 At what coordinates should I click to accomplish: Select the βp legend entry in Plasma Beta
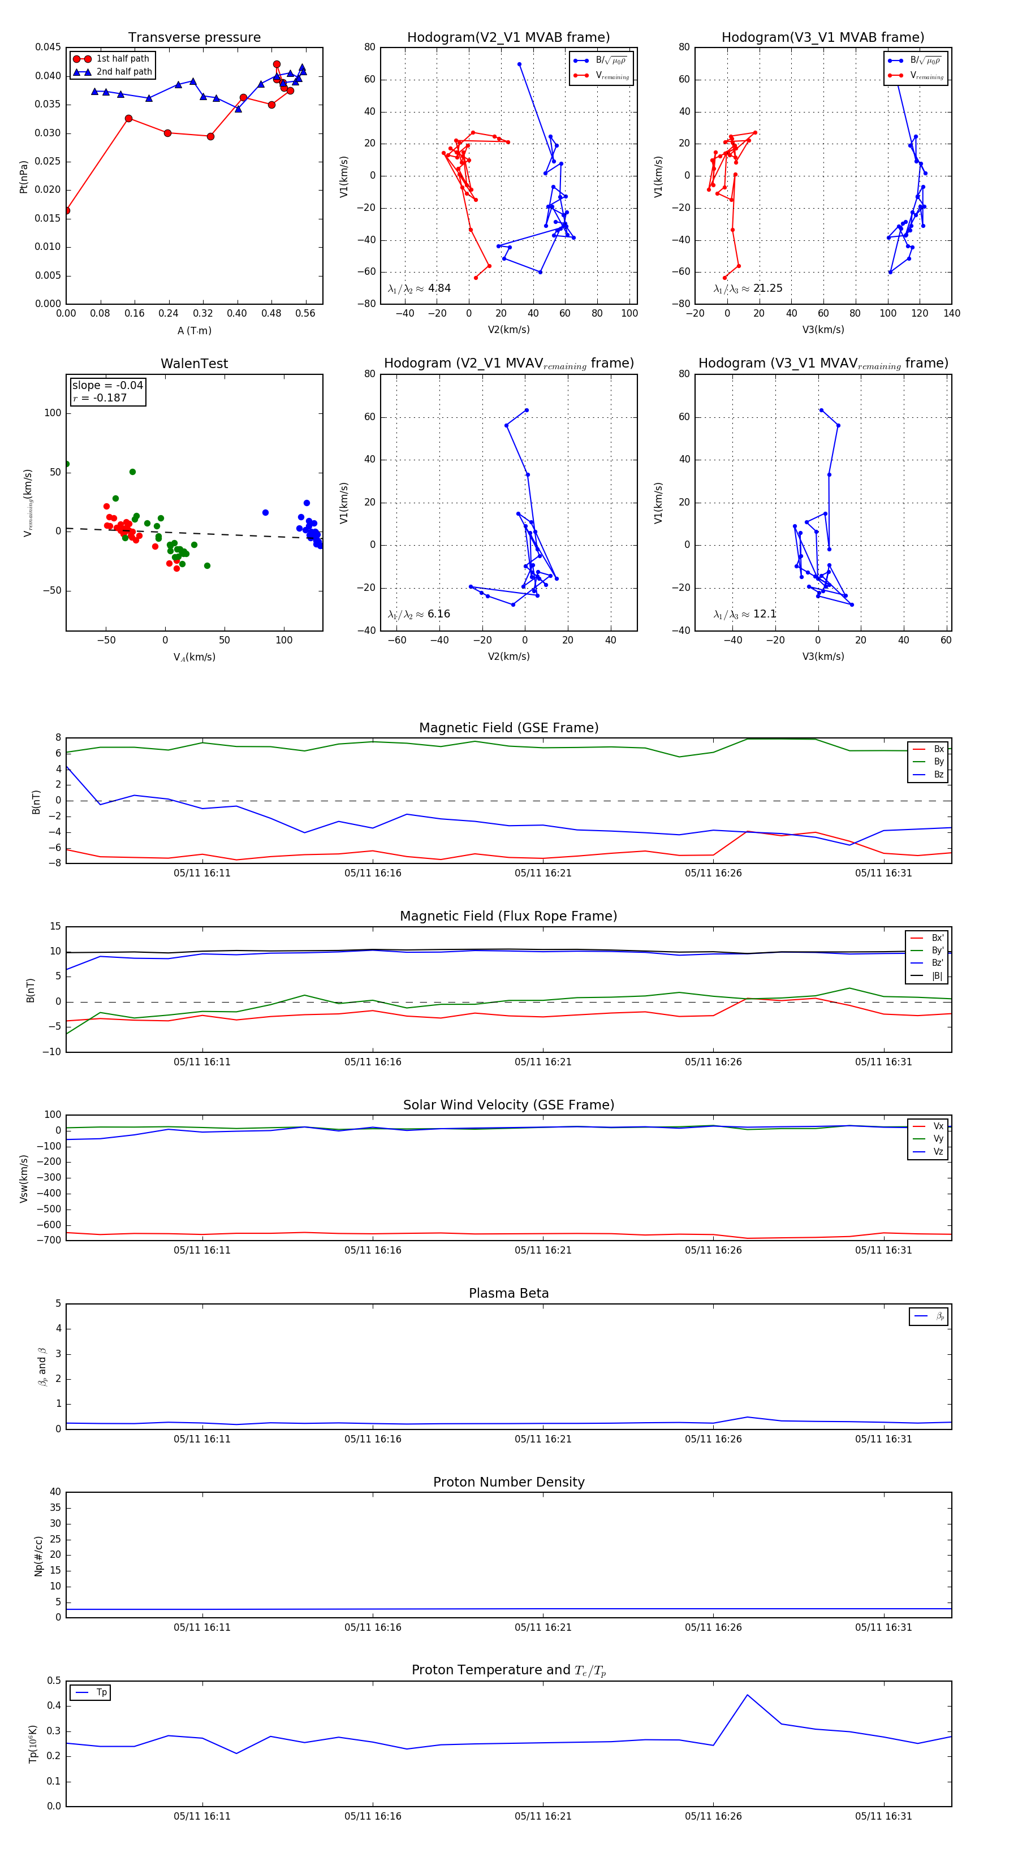[929, 1316]
